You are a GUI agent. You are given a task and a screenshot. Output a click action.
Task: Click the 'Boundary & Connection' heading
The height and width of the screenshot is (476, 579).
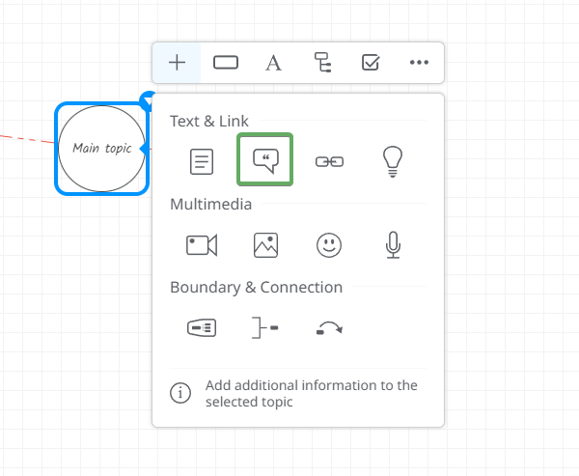(x=257, y=287)
